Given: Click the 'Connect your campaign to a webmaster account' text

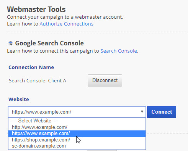Looking at the screenshot, I should 65,17.
